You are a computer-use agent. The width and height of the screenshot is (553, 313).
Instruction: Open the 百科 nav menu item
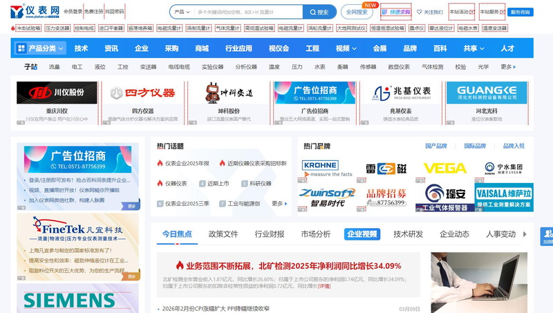point(440,48)
